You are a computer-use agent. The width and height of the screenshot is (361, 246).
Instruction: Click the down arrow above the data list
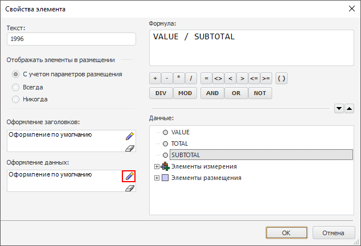pos(339,108)
